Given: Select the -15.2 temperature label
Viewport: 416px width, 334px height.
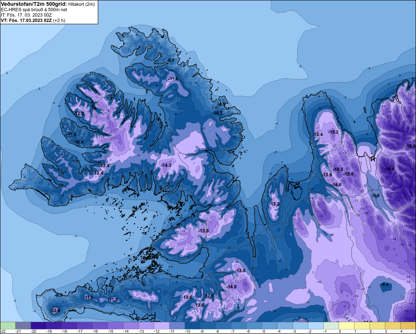Looking at the screenshot, I should [334, 132].
